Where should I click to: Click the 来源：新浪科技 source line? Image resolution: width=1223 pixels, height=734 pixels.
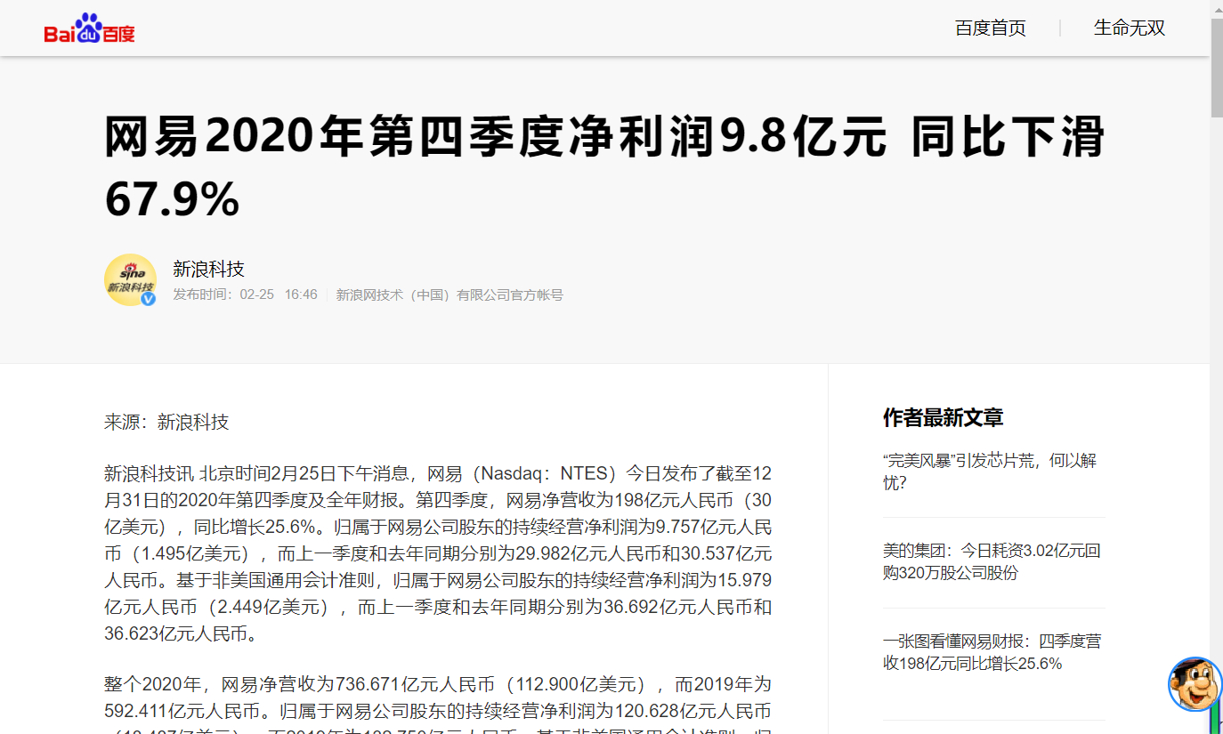[166, 422]
